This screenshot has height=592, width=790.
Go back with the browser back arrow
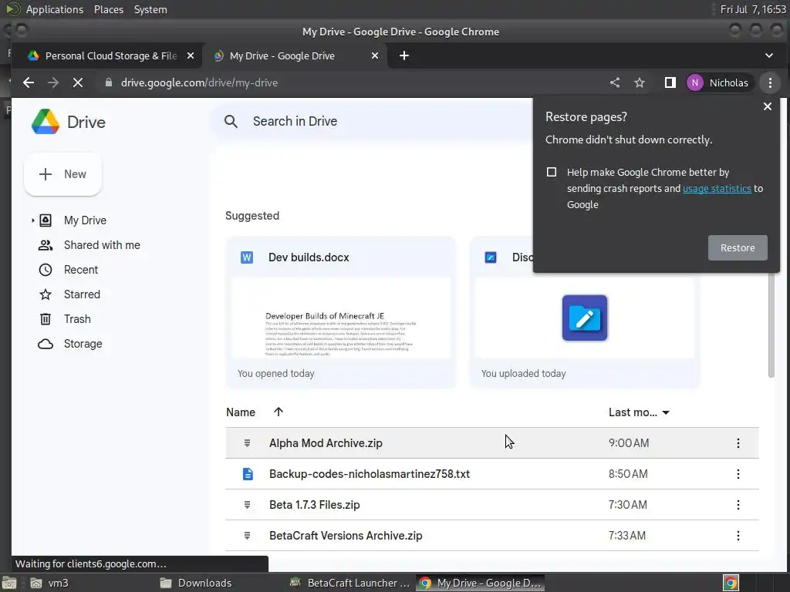[29, 82]
